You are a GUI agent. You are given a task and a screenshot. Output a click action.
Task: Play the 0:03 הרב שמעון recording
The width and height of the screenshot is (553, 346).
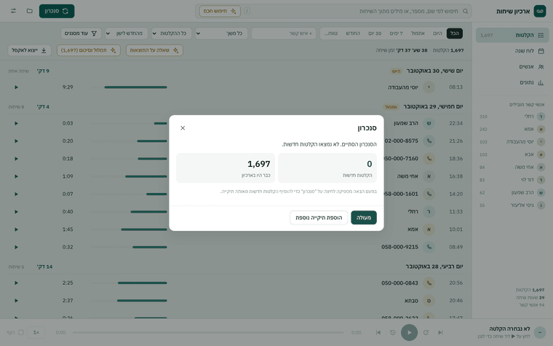(x=16, y=123)
